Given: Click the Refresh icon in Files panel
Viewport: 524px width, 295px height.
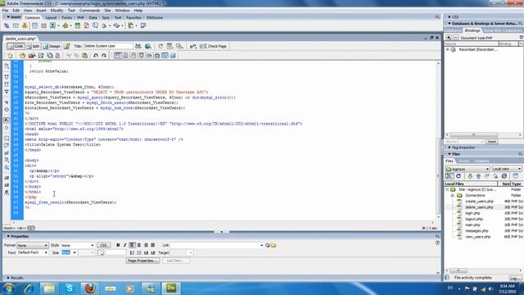Looking at the screenshot, I should [458, 176].
